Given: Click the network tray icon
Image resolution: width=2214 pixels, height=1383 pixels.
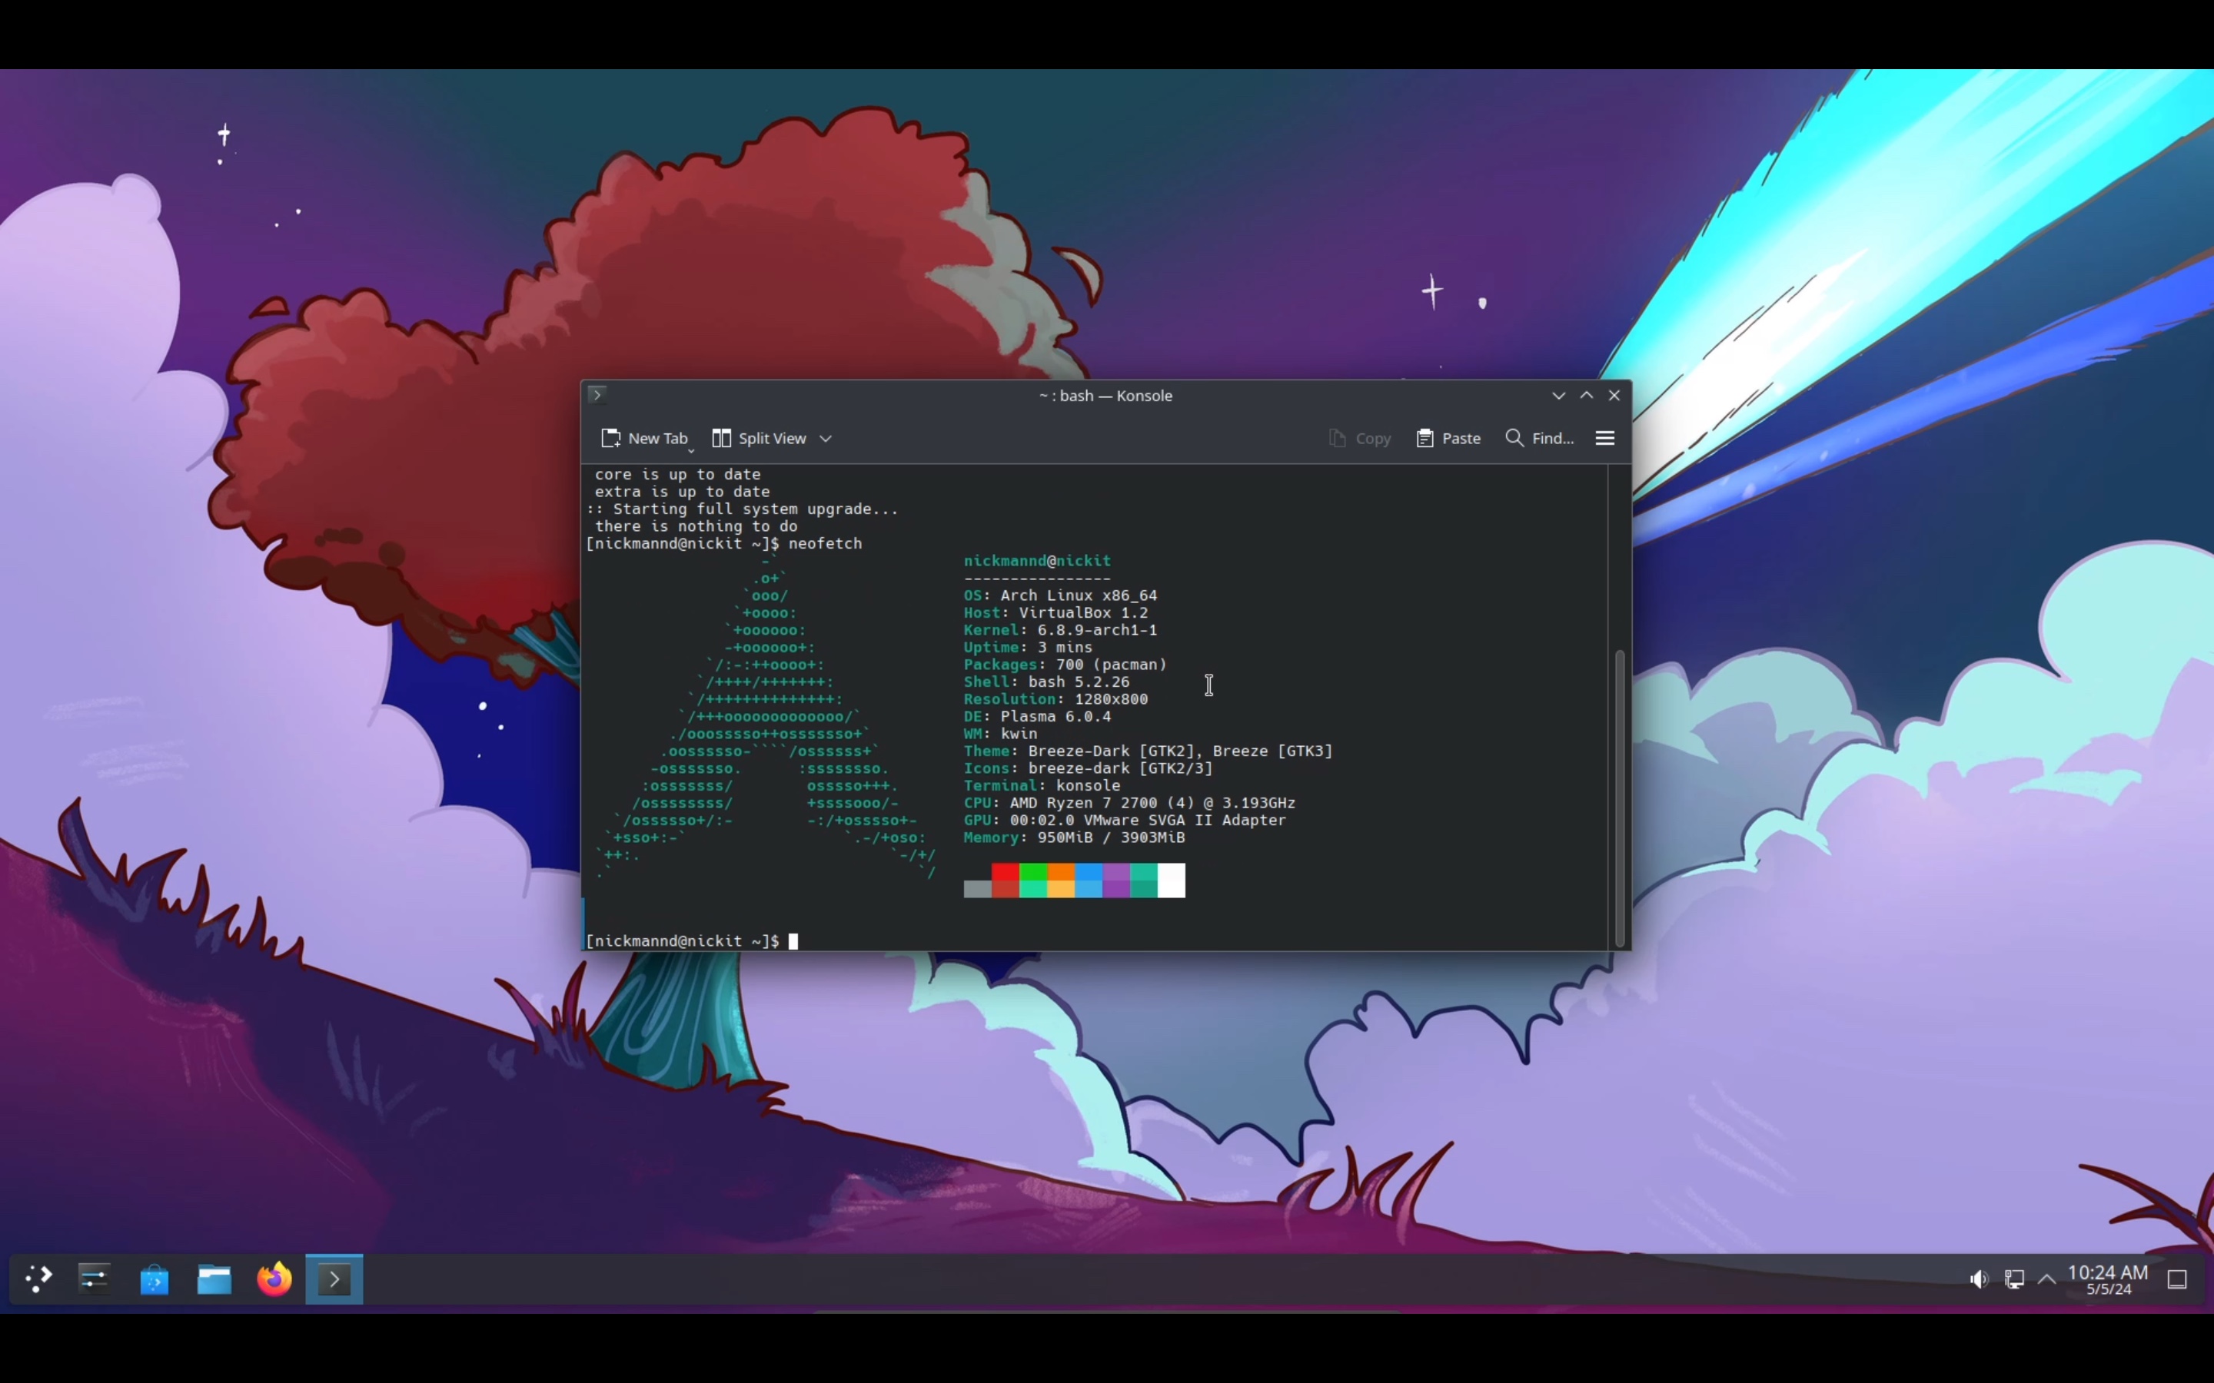Looking at the screenshot, I should [x=2013, y=1279].
